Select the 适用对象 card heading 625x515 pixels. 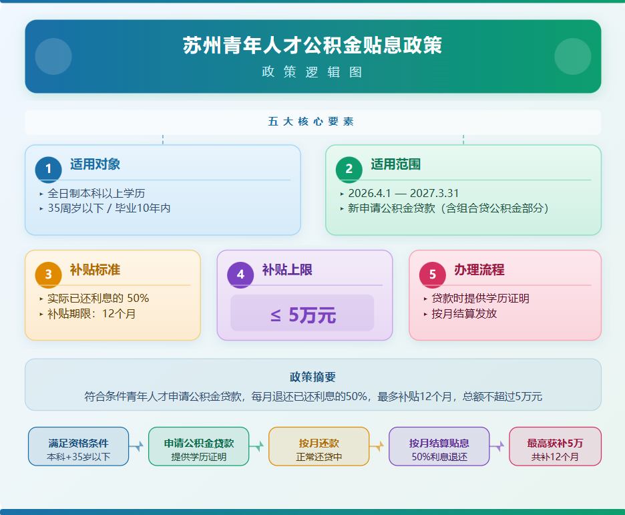point(95,164)
